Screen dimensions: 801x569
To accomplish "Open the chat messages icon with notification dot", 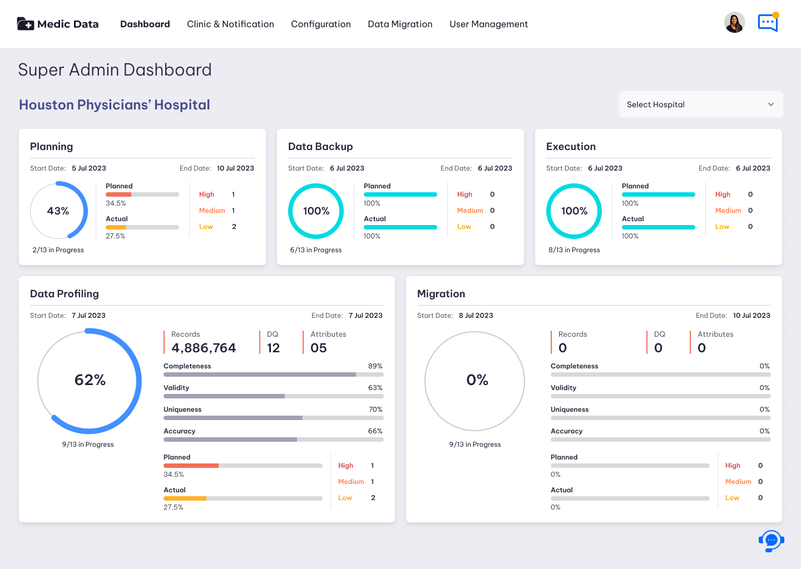I will 769,22.
